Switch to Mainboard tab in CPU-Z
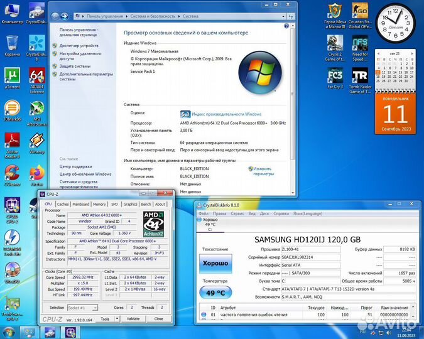The image size is (424, 339). 80,204
